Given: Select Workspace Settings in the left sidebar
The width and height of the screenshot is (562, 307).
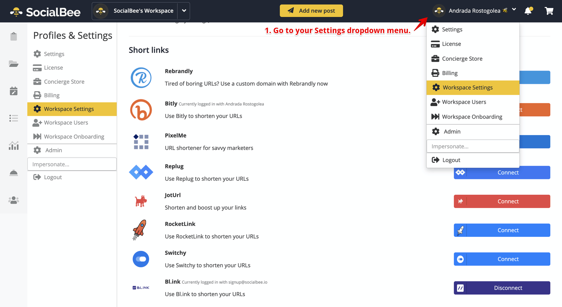Looking at the screenshot, I should pyautogui.click(x=72, y=109).
